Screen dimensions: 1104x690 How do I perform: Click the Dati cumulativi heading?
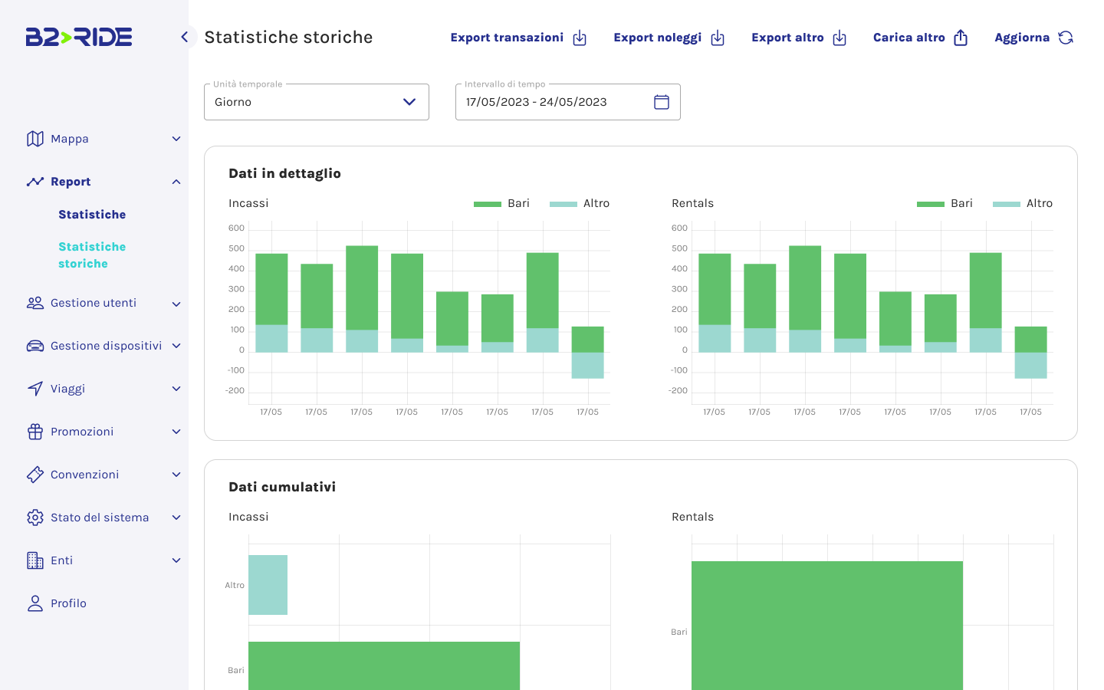282,487
